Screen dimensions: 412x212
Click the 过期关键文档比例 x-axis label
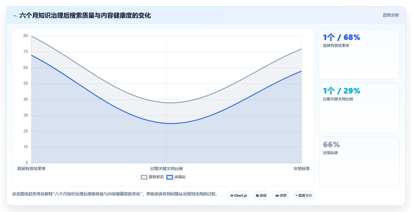(166, 169)
